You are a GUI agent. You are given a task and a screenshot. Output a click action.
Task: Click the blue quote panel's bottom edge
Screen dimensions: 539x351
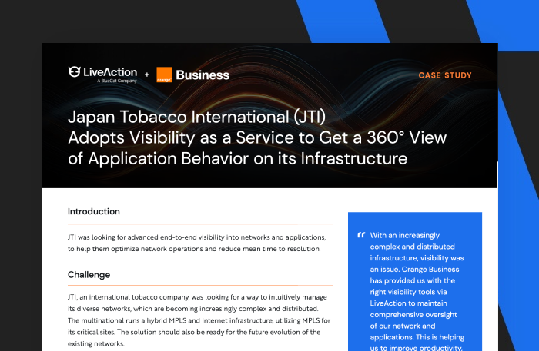pyautogui.click(x=415, y=349)
